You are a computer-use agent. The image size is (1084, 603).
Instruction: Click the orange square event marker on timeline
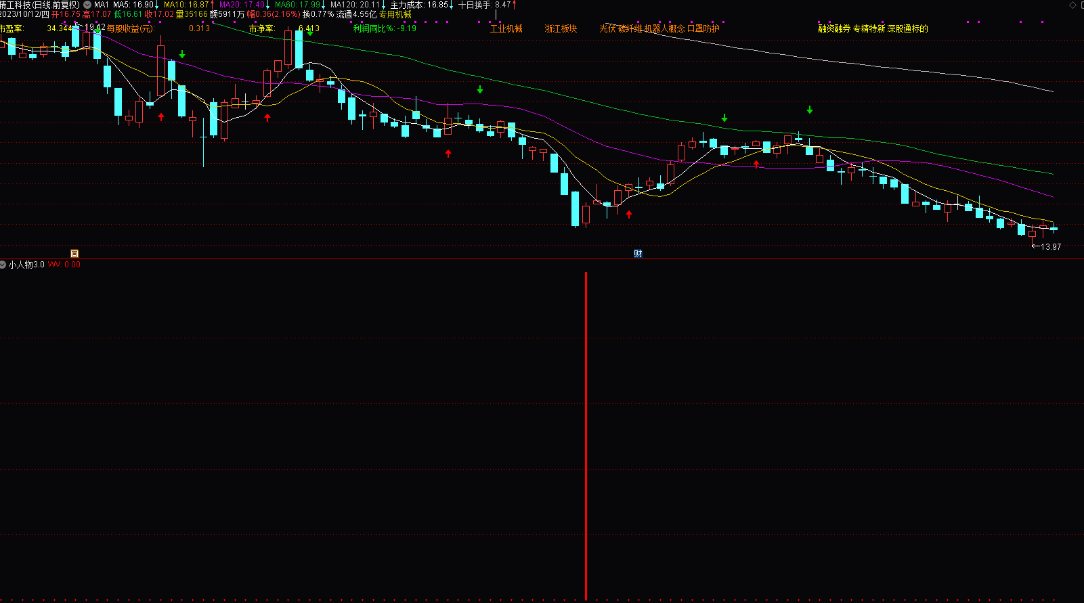pyautogui.click(x=74, y=254)
